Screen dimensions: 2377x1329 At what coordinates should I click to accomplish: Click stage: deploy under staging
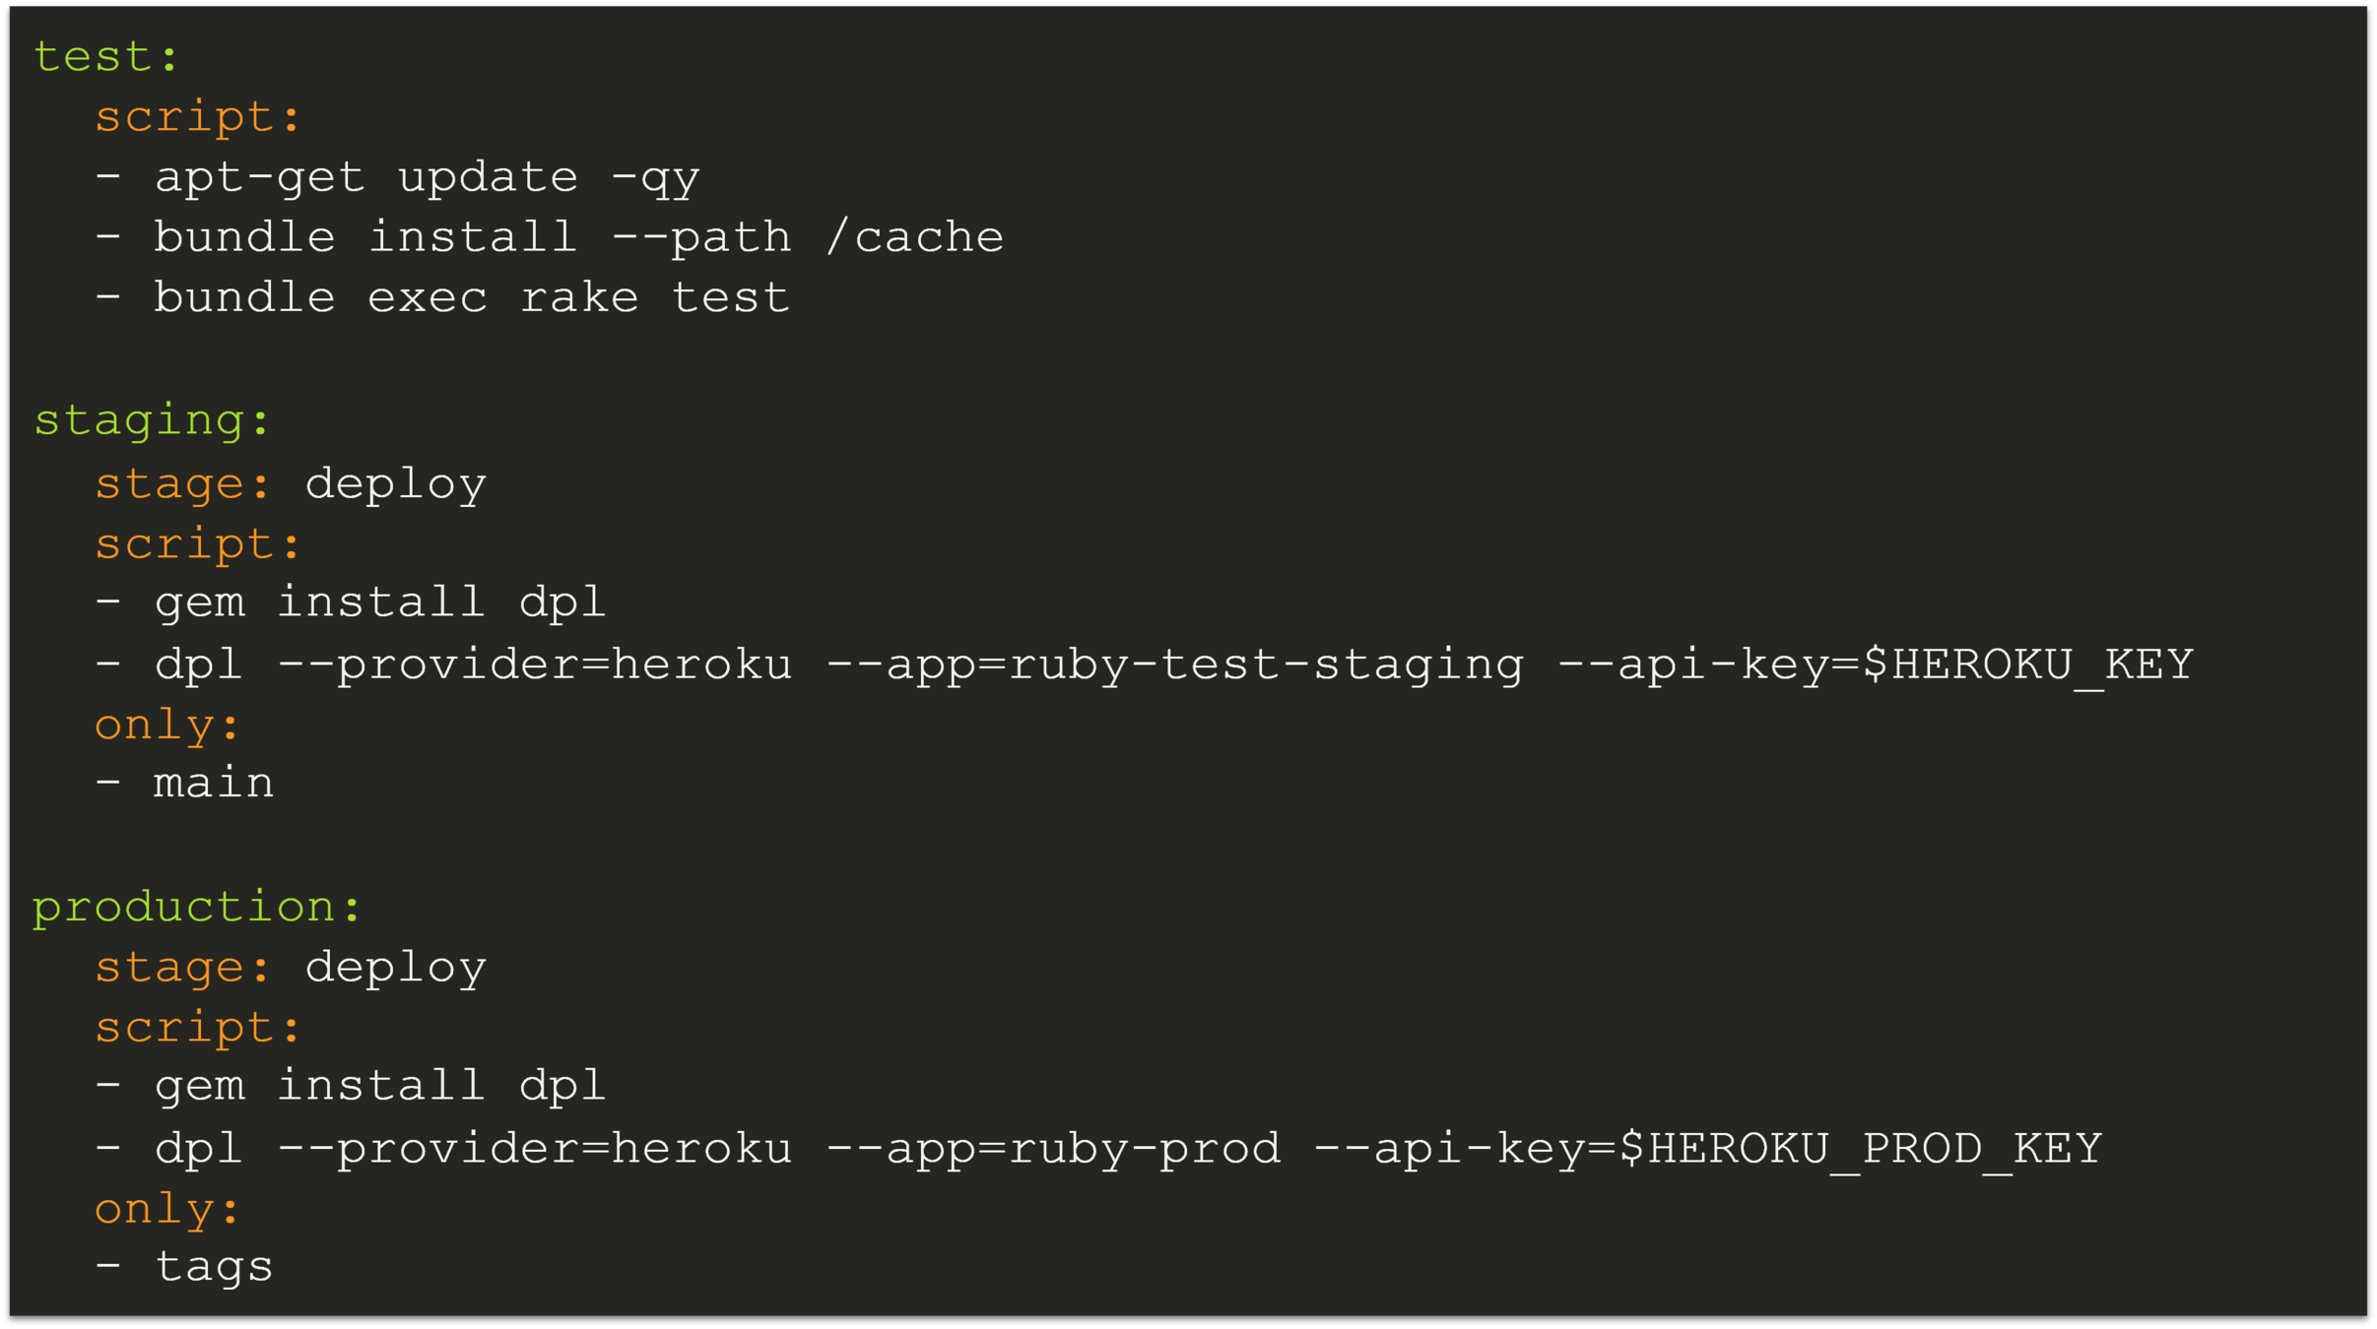(291, 484)
